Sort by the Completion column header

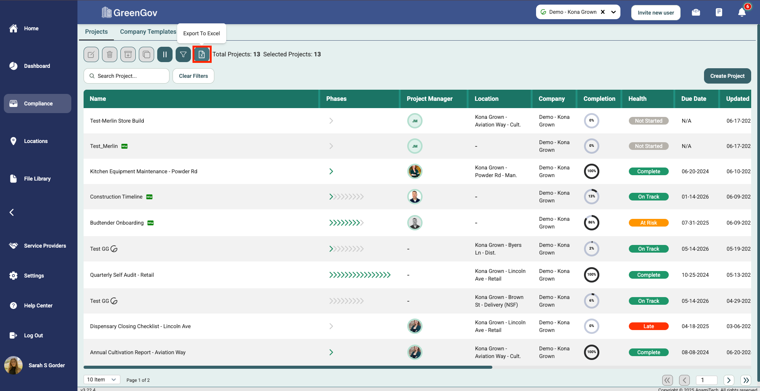(x=599, y=99)
